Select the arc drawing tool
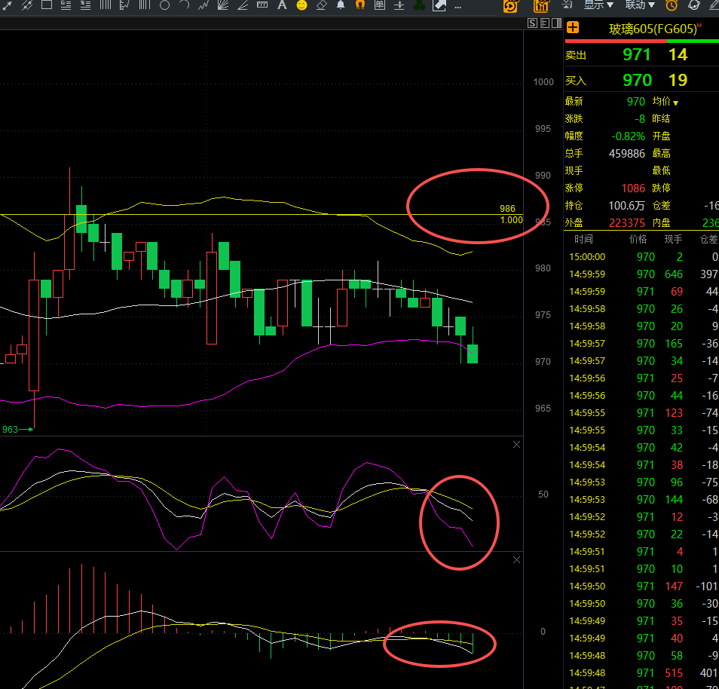Screen dimensions: 719x689 [185, 5]
